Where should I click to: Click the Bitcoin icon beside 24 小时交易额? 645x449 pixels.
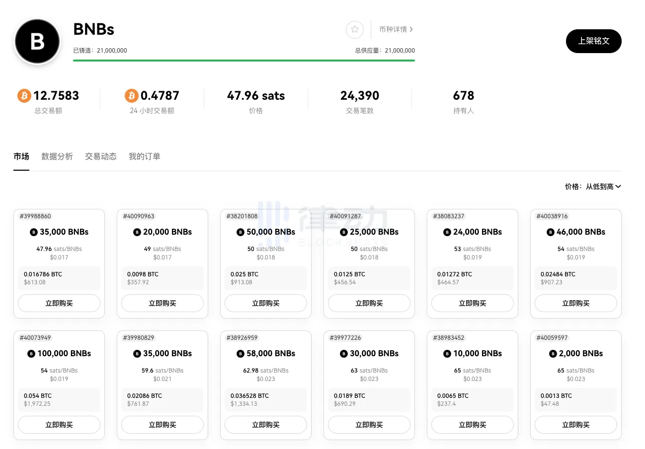coord(131,95)
